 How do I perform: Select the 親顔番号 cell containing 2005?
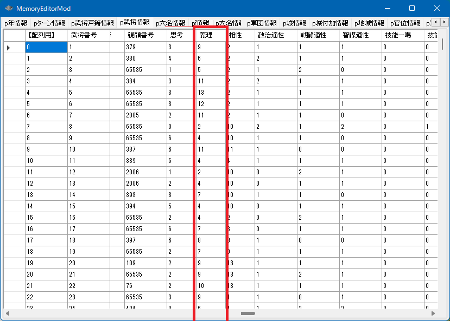tap(145, 115)
